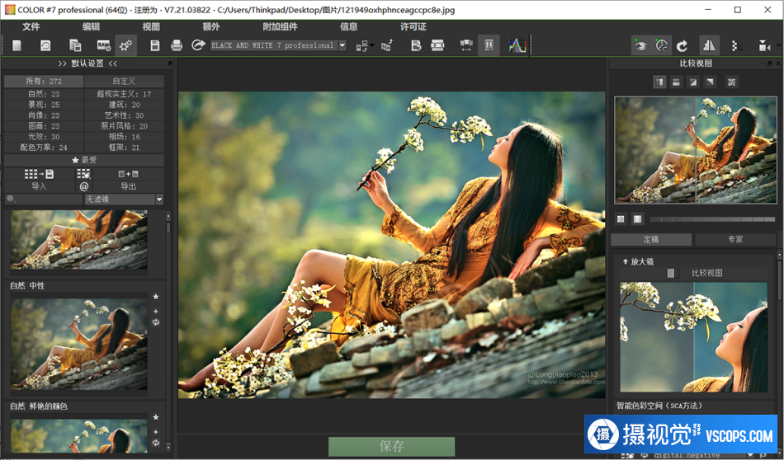Viewport: 784px width, 460px height.
Task: Open the RAW settings icon
Action: pyautogui.click(x=103, y=45)
